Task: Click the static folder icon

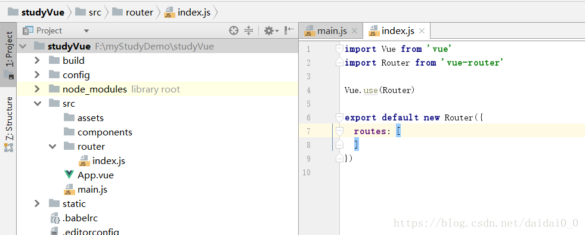Action: click(x=54, y=203)
